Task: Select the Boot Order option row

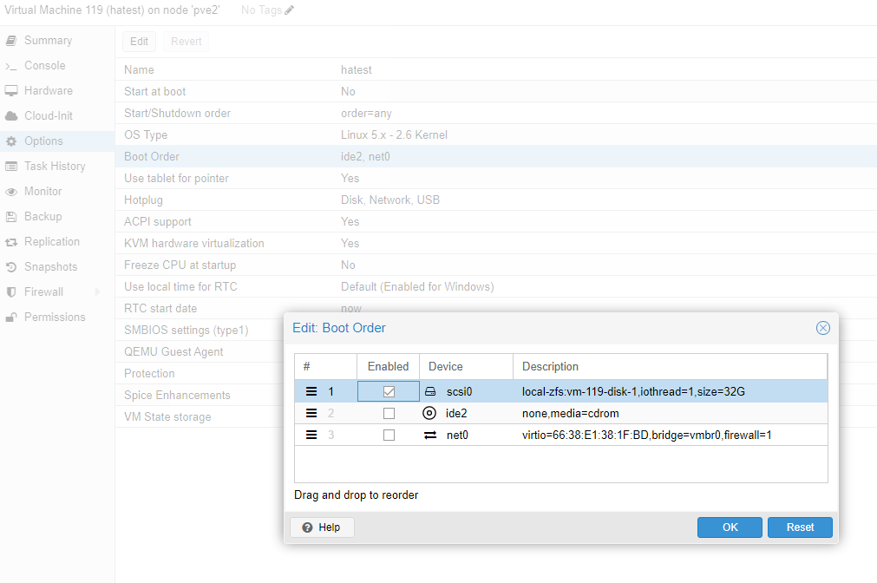Action: point(495,157)
